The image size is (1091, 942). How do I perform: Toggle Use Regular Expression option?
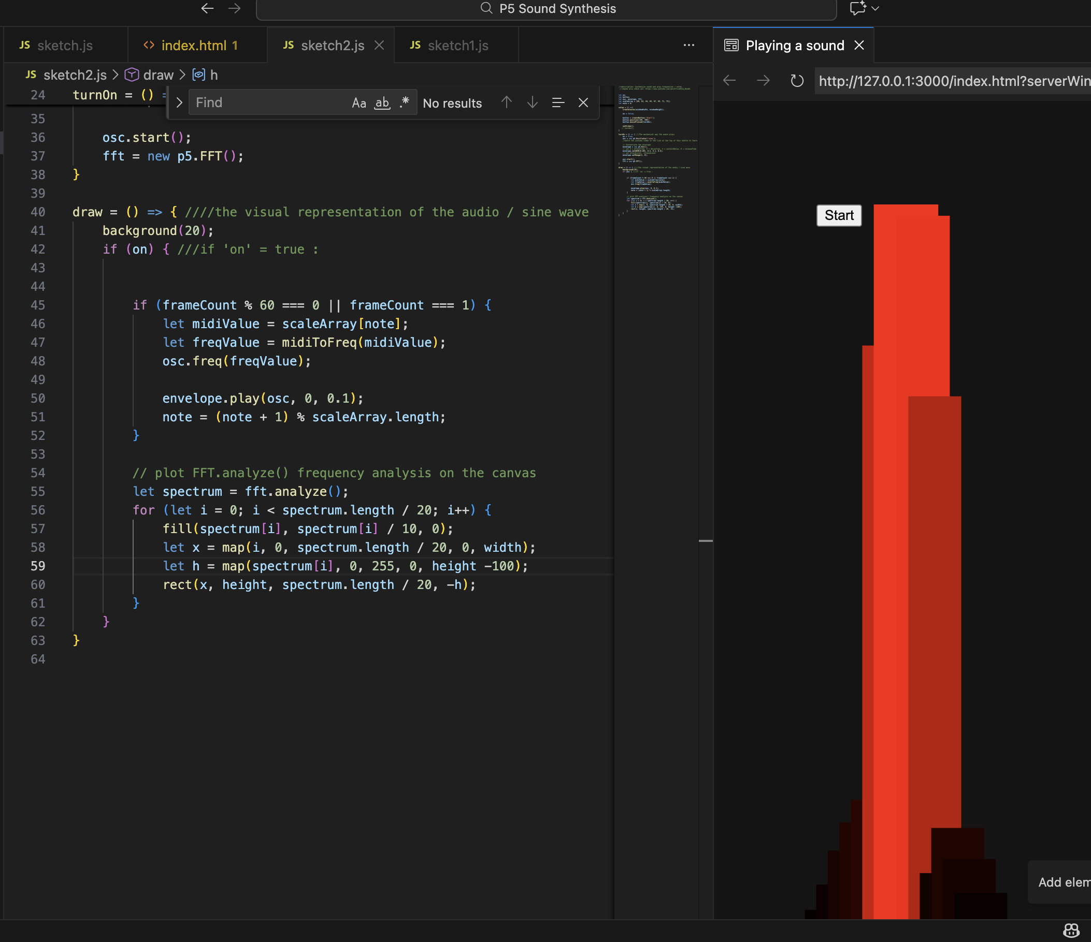coord(405,102)
